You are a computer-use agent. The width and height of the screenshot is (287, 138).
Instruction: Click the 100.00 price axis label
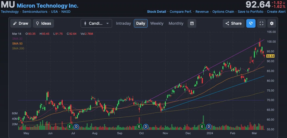click(x=271, y=42)
